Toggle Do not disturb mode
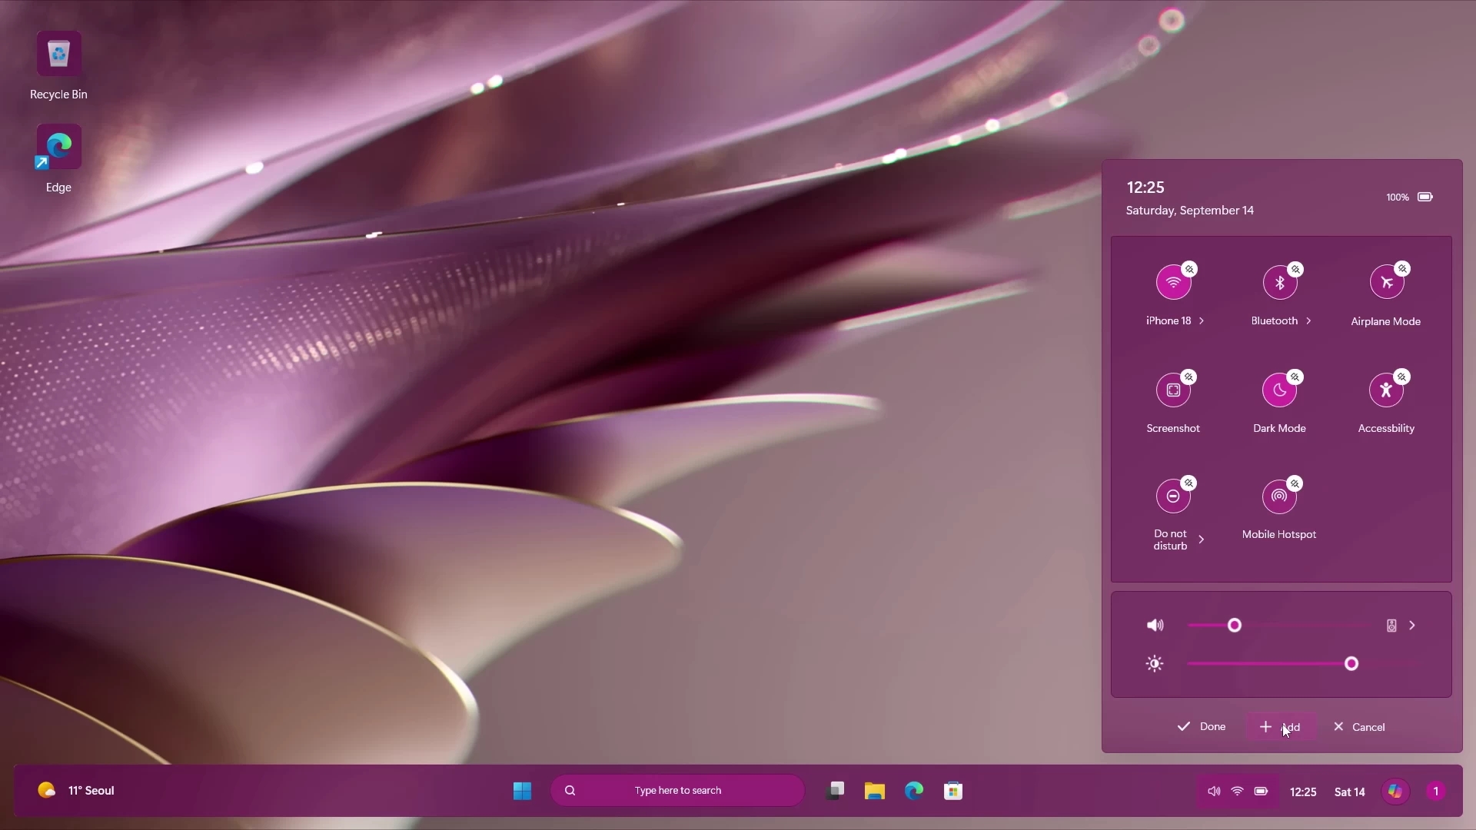 [x=1172, y=496]
